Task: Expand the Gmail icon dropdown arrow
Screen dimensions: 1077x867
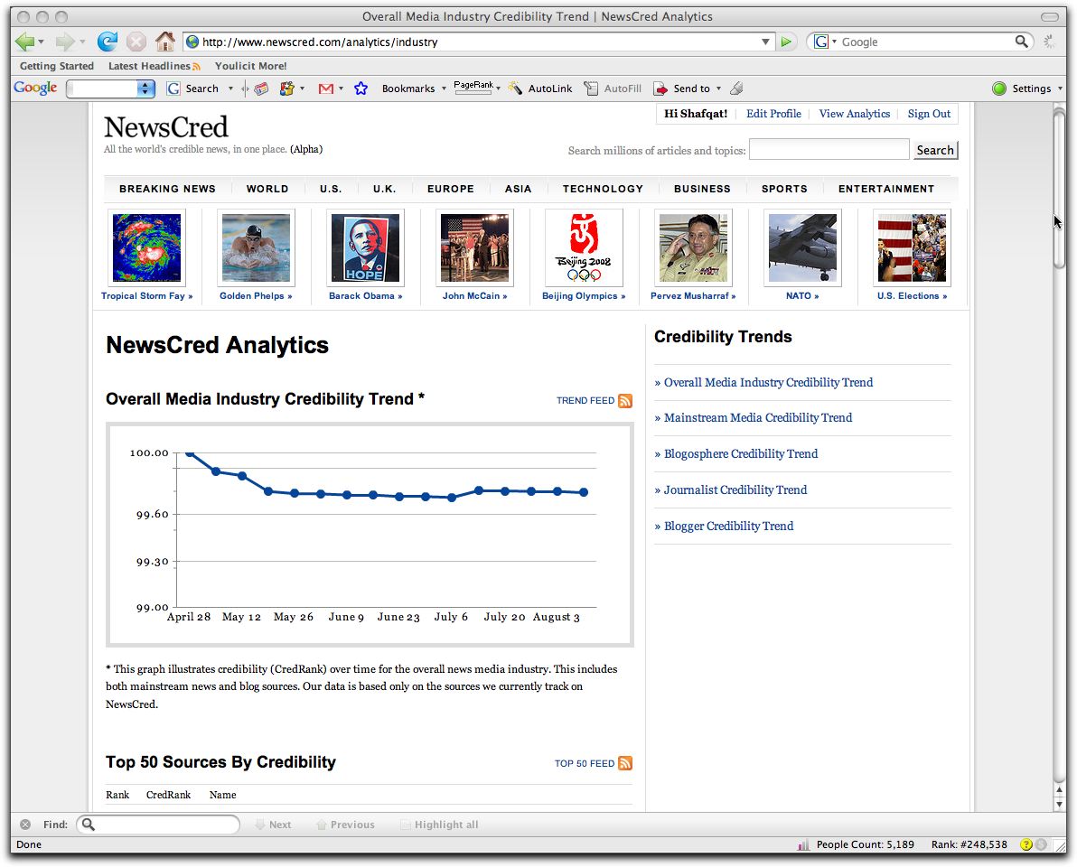Action: (x=341, y=89)
